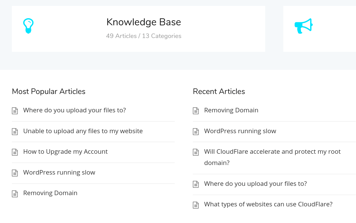Open 'Unable to upload any files to my website'

[83, 131]
